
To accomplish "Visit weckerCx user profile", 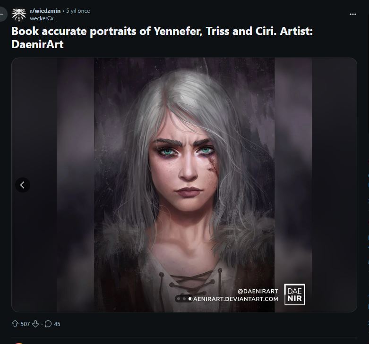I will pos(42,18).
